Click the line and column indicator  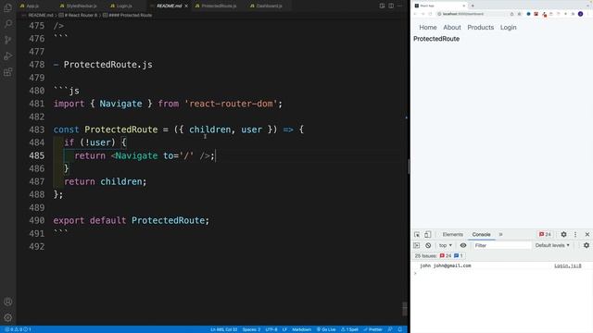(224, 329)
